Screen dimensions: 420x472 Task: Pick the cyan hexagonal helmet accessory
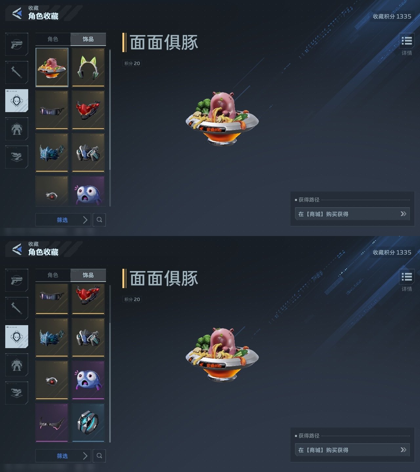click(x=88, y=423)
